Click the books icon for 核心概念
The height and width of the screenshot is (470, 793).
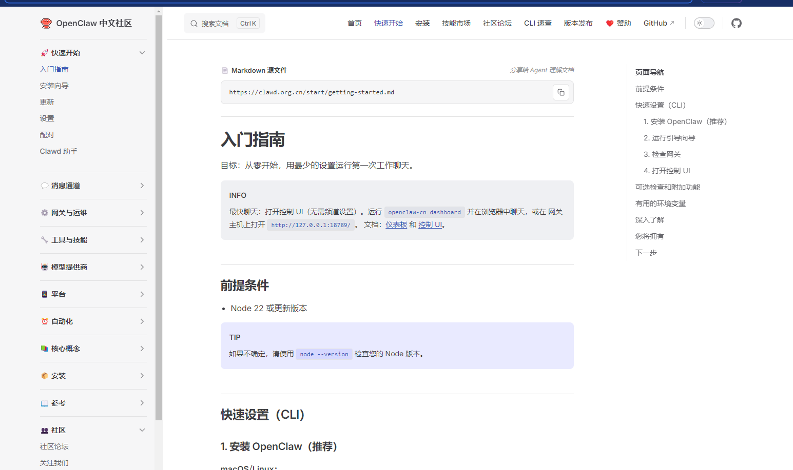click(45, 349)
